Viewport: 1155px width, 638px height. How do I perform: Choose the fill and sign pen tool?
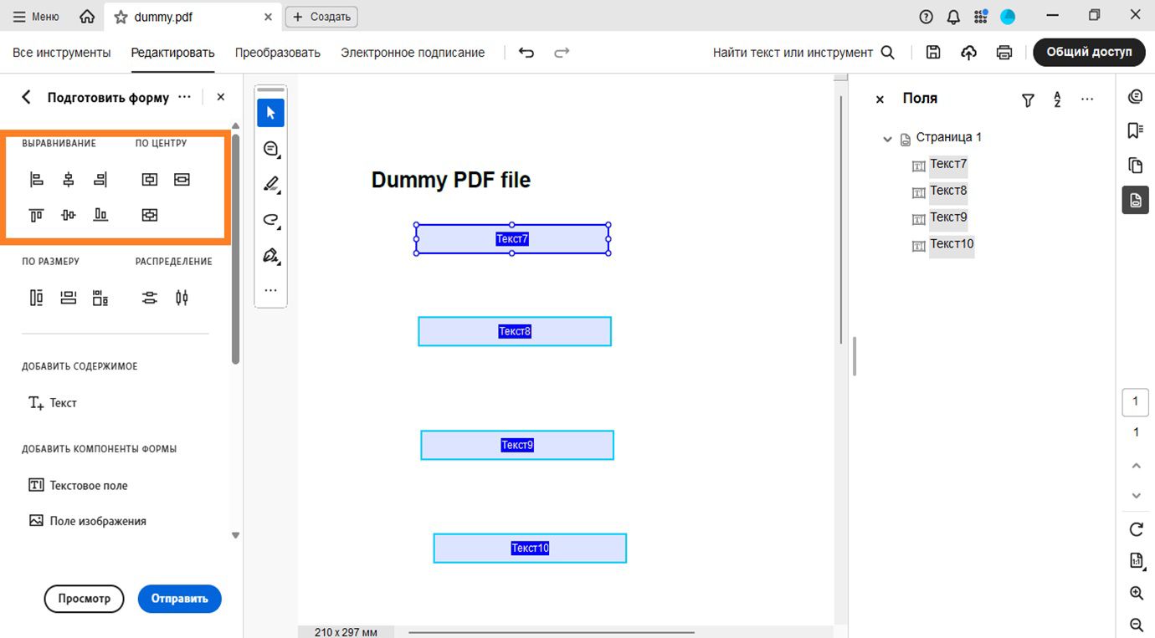pyautogui.click(x=270, y=256)
